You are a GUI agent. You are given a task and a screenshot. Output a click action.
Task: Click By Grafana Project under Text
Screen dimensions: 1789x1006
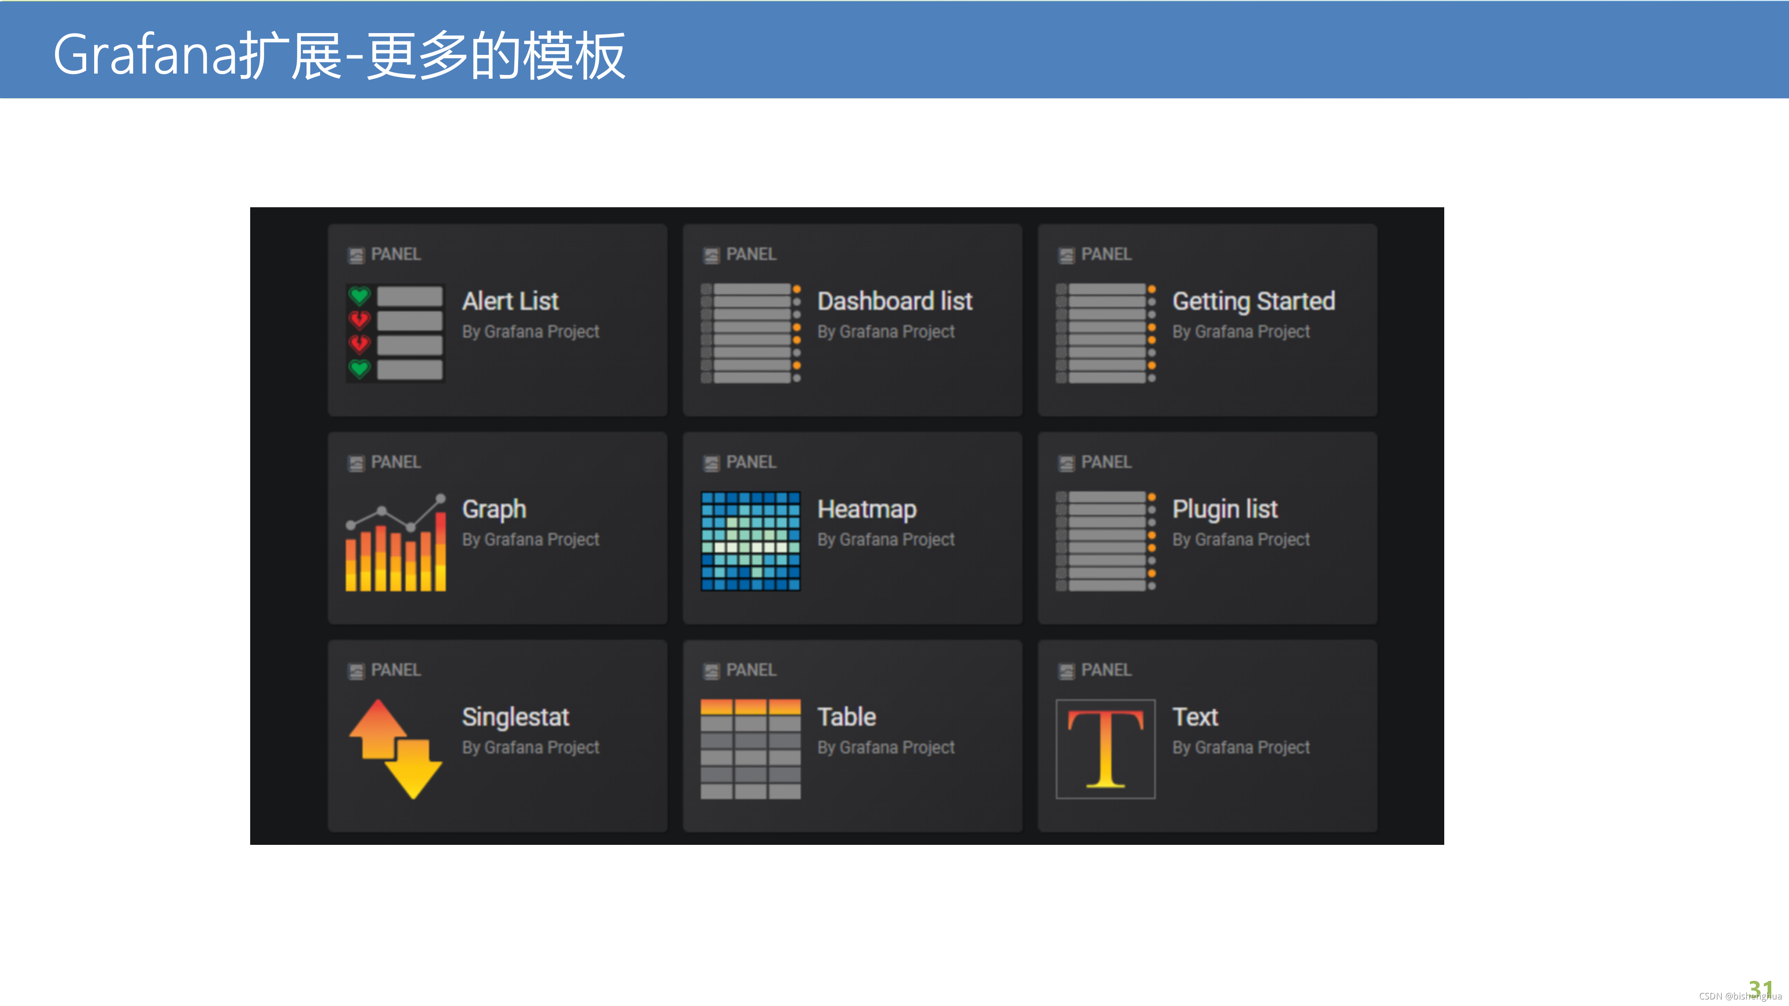[1240, 748]
